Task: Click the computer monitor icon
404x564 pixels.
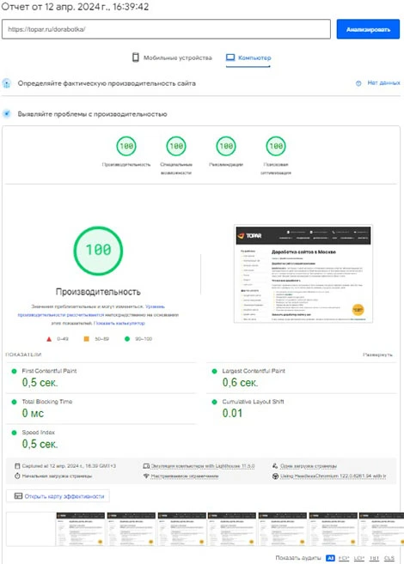Action: pos(230,58)
